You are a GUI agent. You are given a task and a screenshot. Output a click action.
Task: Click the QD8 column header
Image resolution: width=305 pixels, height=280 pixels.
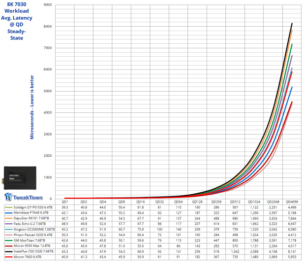coord(122,202)
